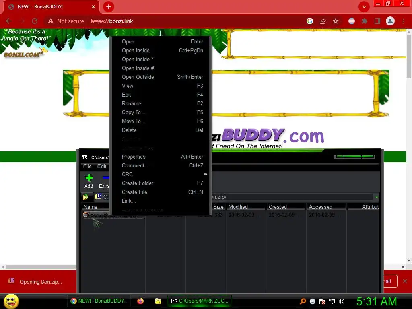Select the BonziBuddy file icon in 7-Zip list
The width and height of the screenshot is (412, 309).
tap(86, 215)
